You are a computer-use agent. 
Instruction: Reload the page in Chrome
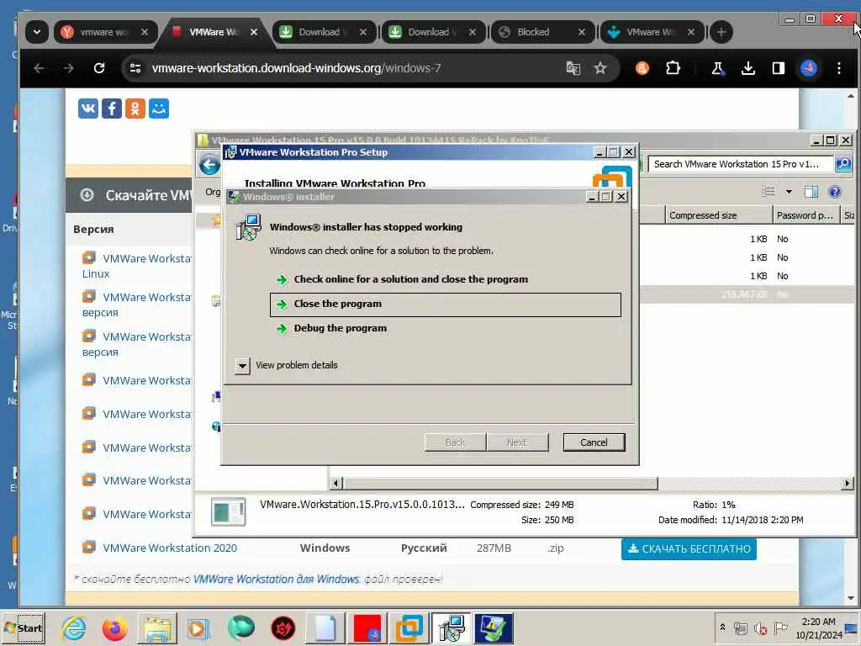tap(99, 68)
